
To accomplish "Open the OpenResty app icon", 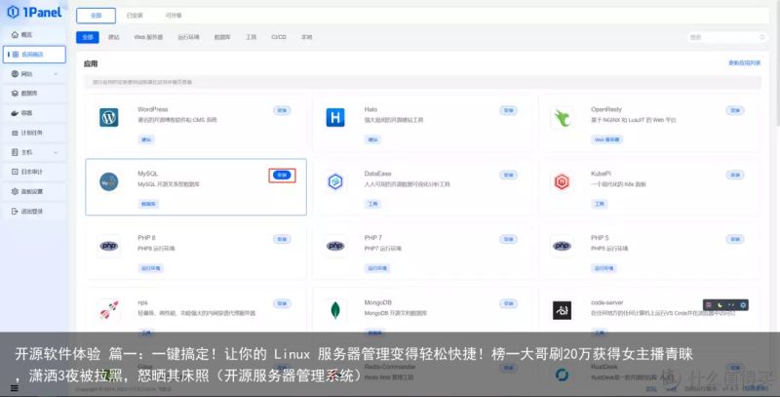I will point(563,118).
